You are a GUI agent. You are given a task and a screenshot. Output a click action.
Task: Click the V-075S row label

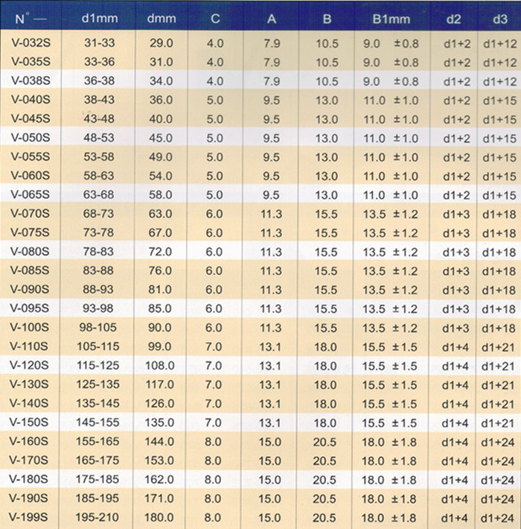(x=30, y=232)
